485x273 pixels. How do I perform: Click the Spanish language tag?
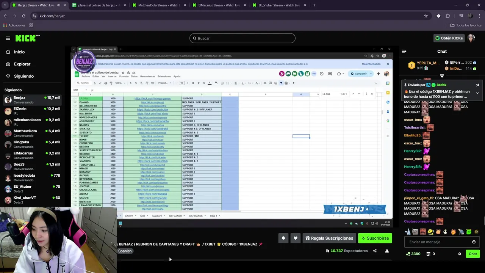tap(125, 251)
